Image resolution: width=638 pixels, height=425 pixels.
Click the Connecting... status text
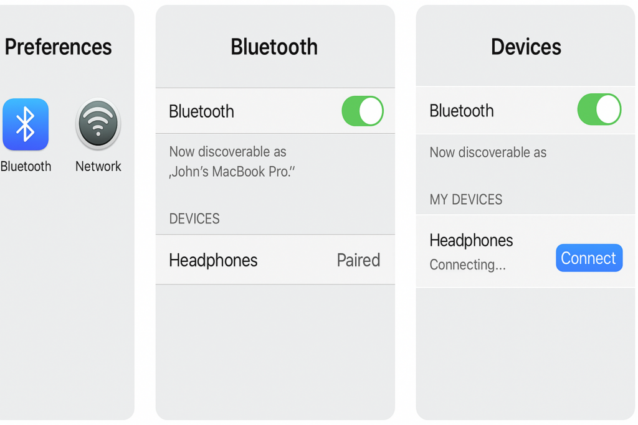pyautogui.click(x=467, y=265)
